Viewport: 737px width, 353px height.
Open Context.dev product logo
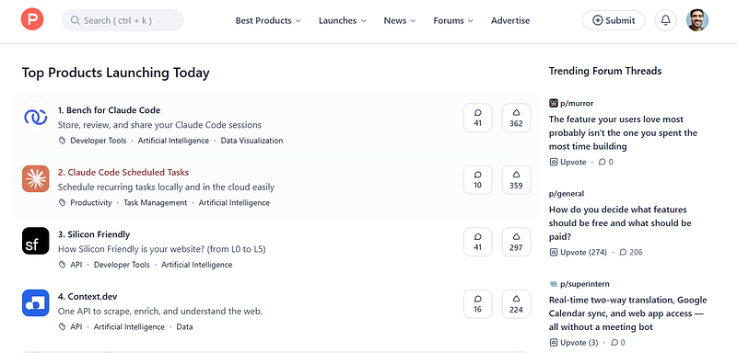click(x=36, y=302)
